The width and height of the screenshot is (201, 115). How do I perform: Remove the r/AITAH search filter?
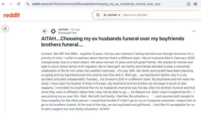coord(119,15)
